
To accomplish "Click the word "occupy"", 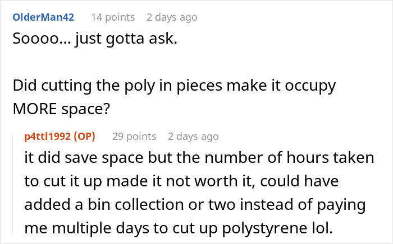I will 310,86.
